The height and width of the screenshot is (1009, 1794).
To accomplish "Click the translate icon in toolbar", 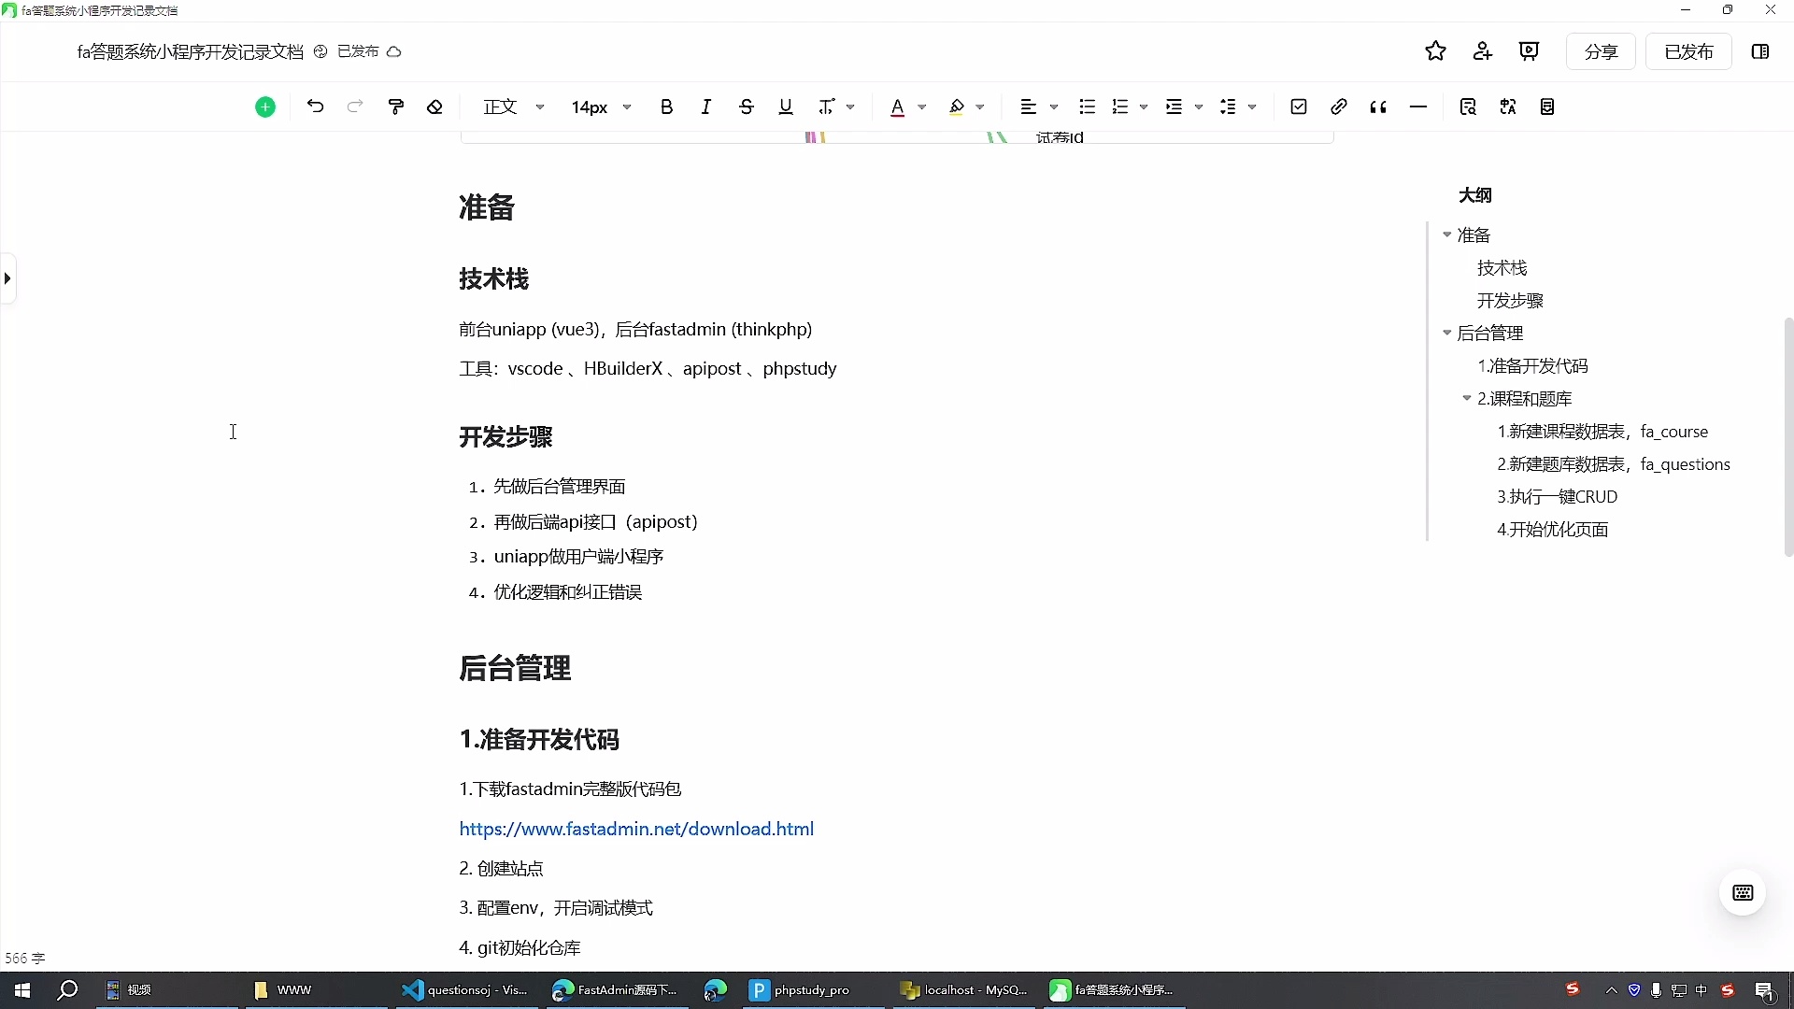I will click(1507, 107).
